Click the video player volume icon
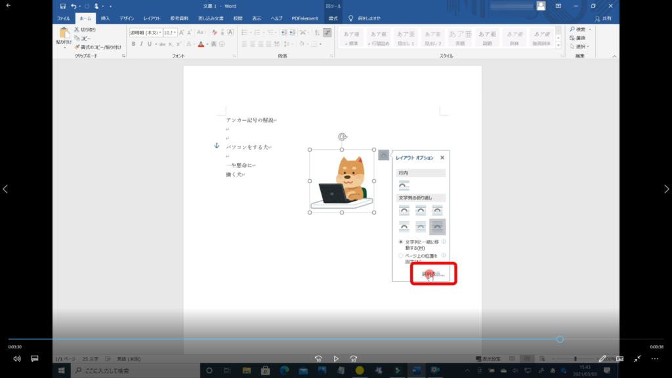The height and width of the screenshot is (378, 672). click(x=17, y=359)
